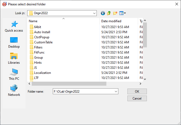Expand the Look in dropdown

(x=94, y=13)
